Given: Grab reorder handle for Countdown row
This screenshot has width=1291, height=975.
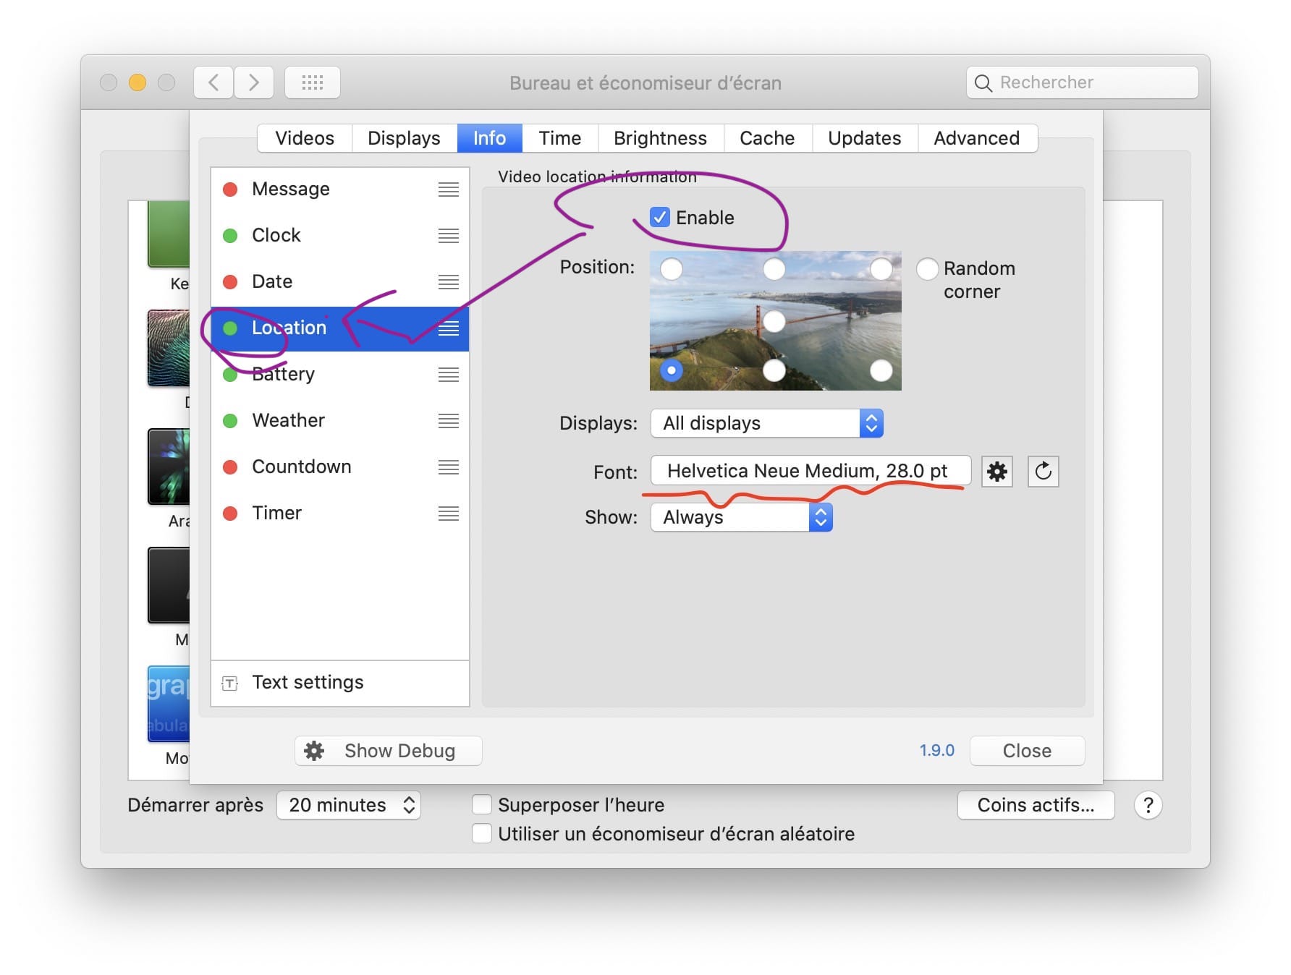Looking at the screenshot, I should [449, 467].
